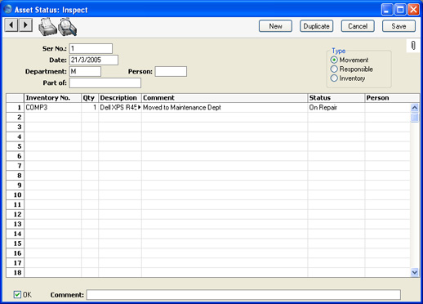The width and height of the screenshot is (423, 304).
Task: Select row number 18 in the grid
Action: (x=16, y=272)
